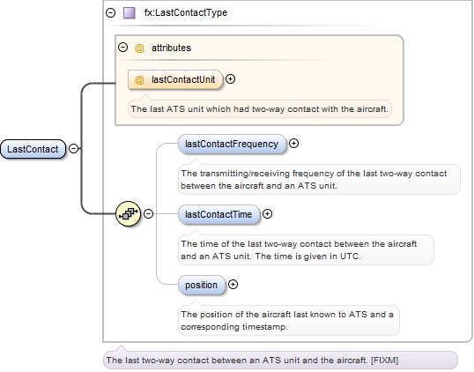Click the purple fx:LastContactType type icon
The image size is (474, 372).
point(130,13)
